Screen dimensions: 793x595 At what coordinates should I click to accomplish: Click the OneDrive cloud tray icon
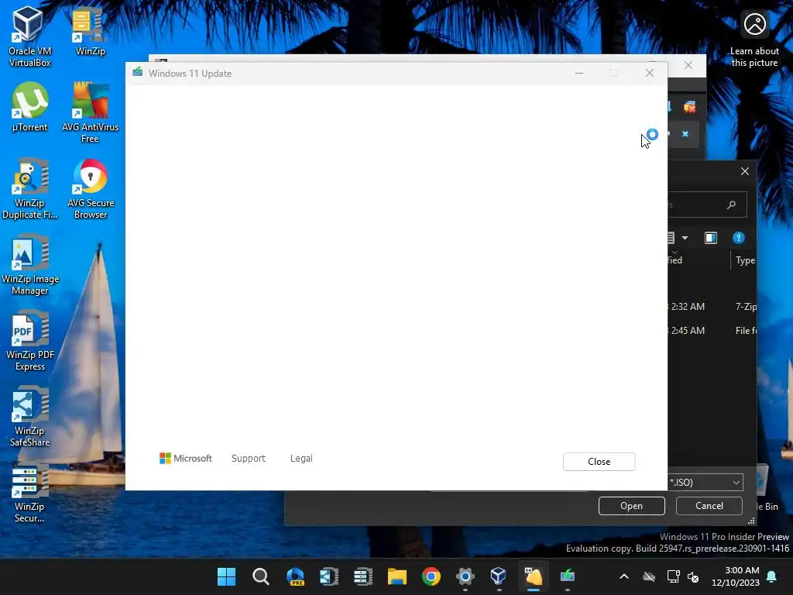point(649,576)
